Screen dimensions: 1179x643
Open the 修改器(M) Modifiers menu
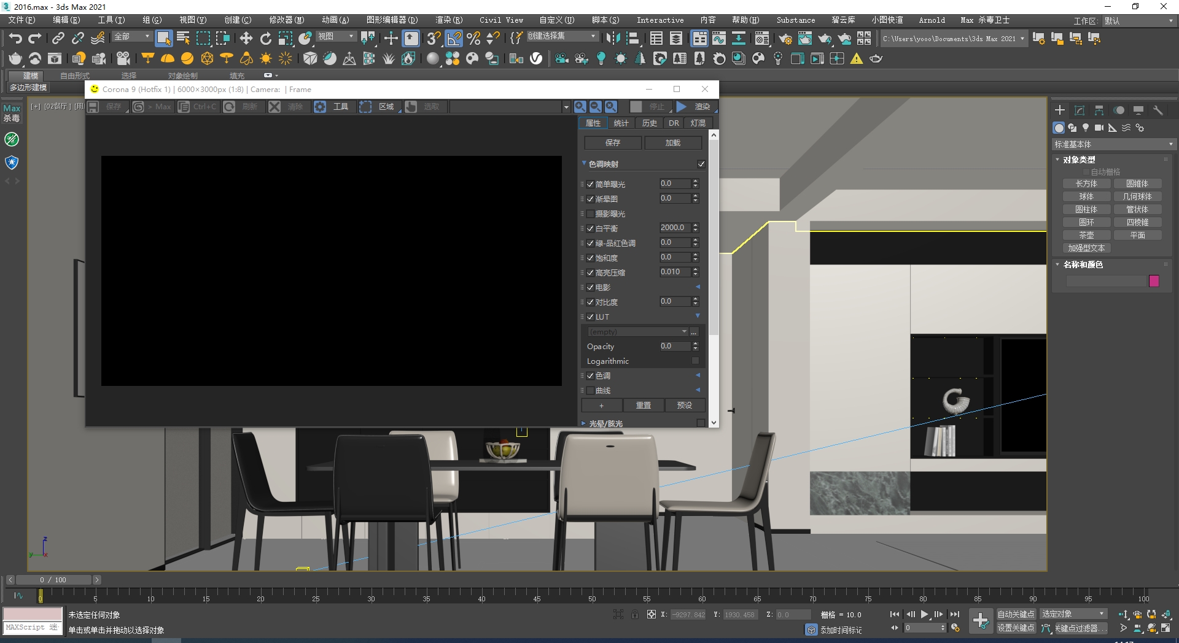[286, 20]
